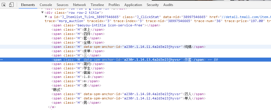Select the baoyou-intitle icon-service-free span
Screen dimensions: 271x110
click(106, 25)
